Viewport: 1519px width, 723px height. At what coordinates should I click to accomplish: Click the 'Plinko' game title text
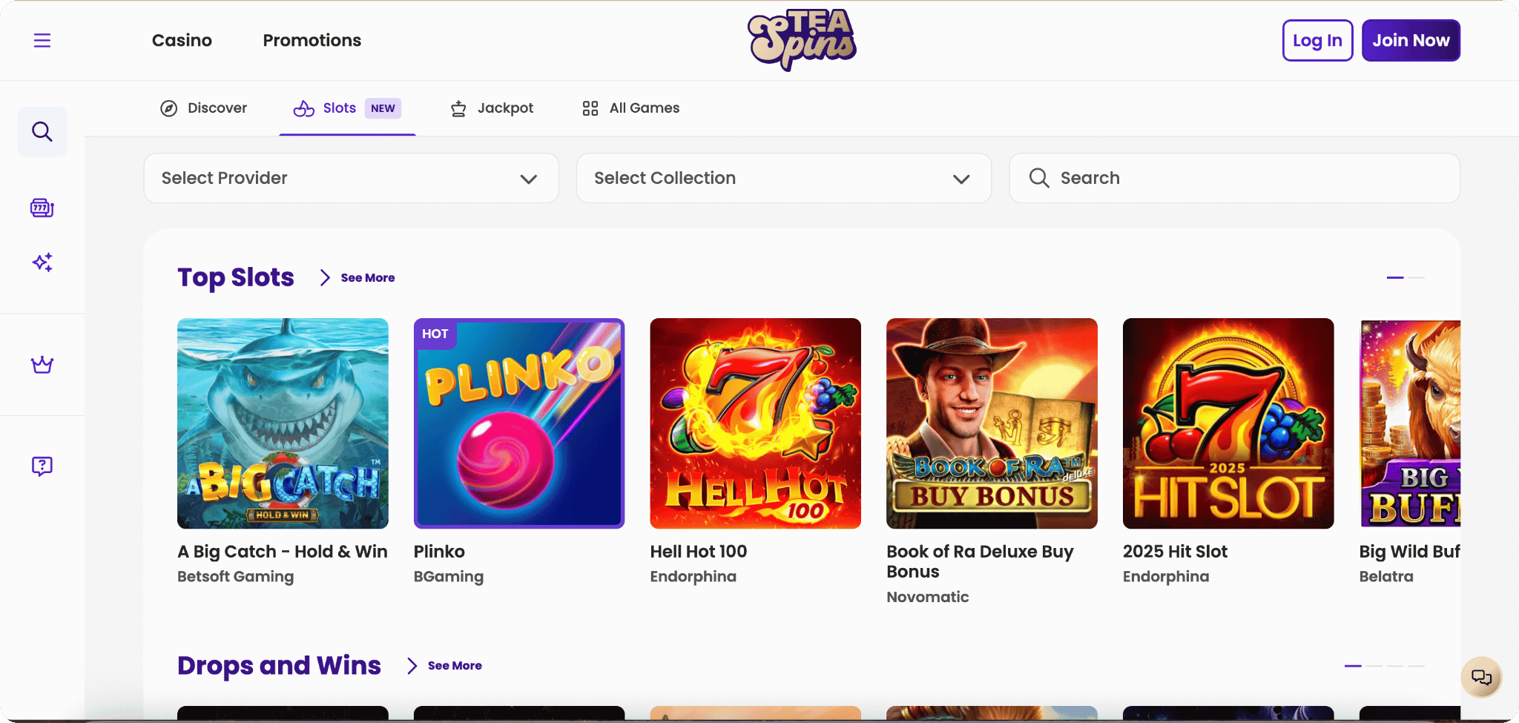[x=439, y=552]
